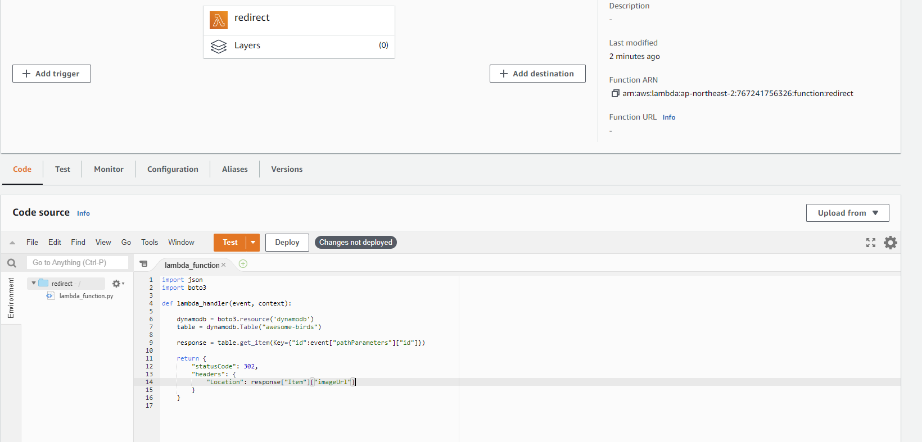The width and height of the screenshot is (922, 442).
Task: Select the redirect folder name in tree
Action: 62,284
